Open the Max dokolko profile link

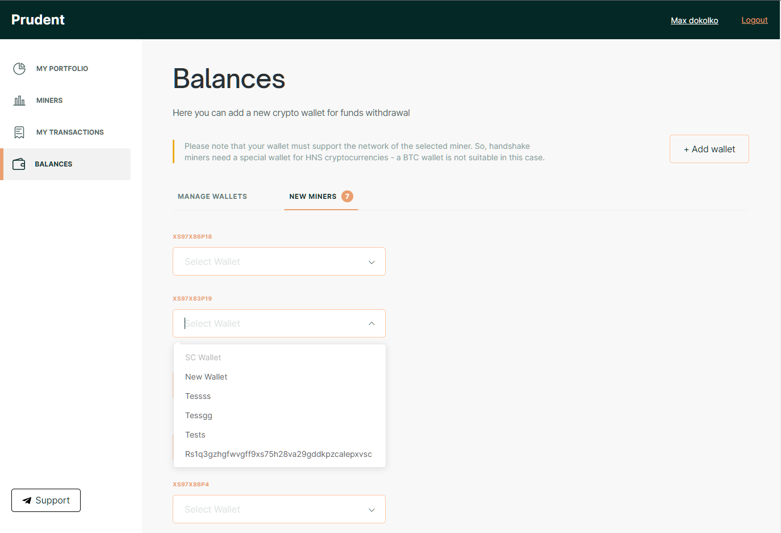click(694, 20)
